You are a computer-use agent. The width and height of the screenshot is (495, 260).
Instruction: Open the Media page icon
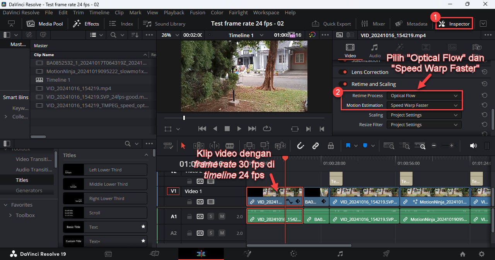[x=108, y=254]
